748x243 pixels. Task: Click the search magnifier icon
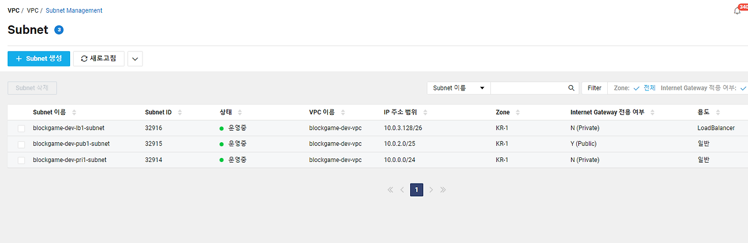point(572,88)
